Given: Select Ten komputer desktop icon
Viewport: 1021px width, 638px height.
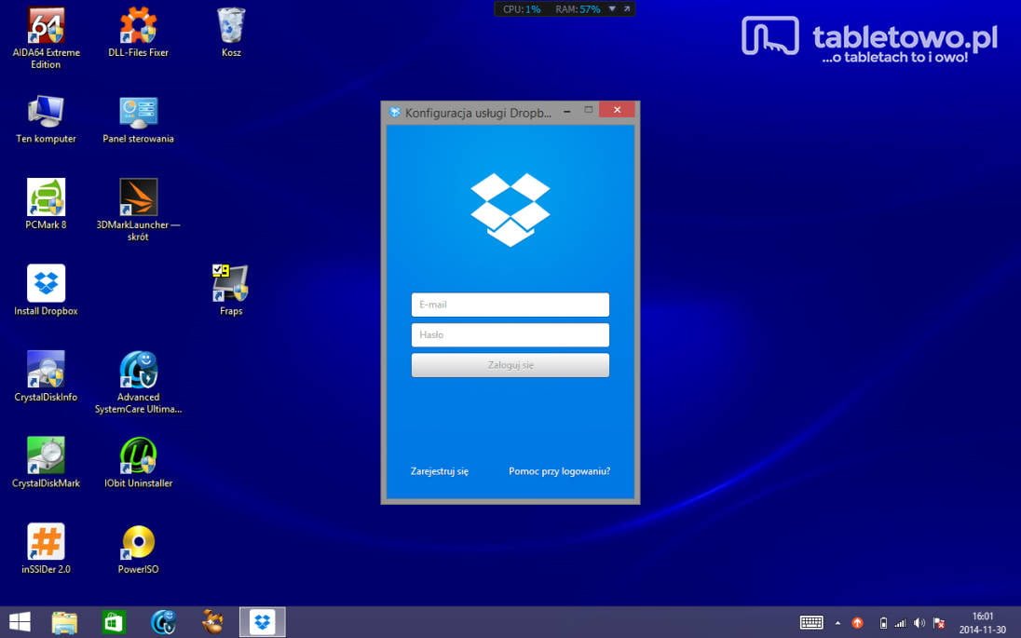Looking at the screenshot, I should pos(46,119).
